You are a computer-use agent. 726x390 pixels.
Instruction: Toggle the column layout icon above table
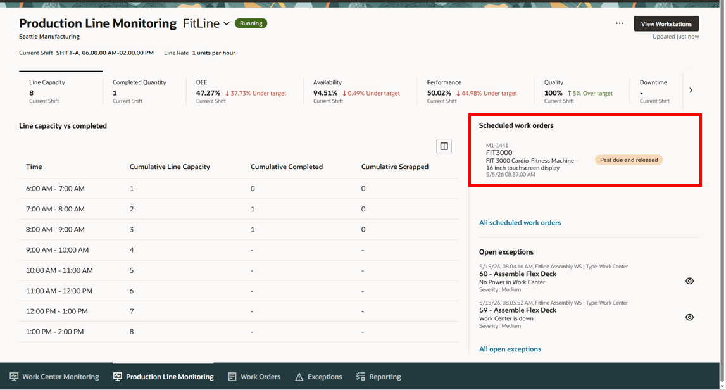tap(444, 146)
